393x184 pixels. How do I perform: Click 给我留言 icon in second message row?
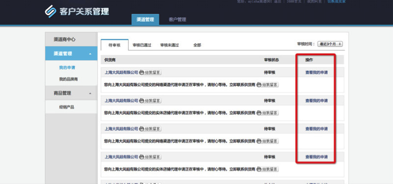tap(268, 113)
